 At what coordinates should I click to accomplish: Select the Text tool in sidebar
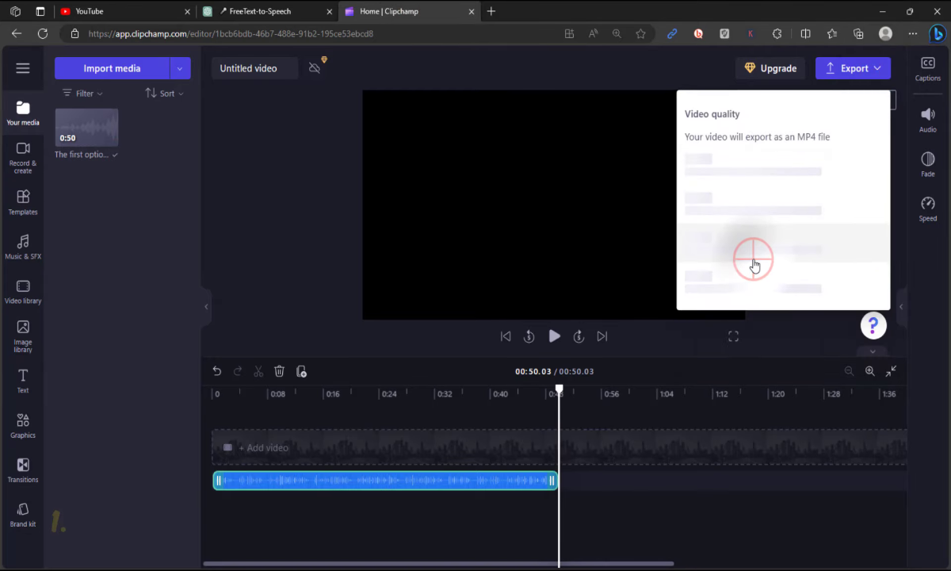[x=23, y=381]
